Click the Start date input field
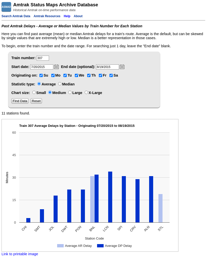207x259 pixels. [x=42, y=67]
